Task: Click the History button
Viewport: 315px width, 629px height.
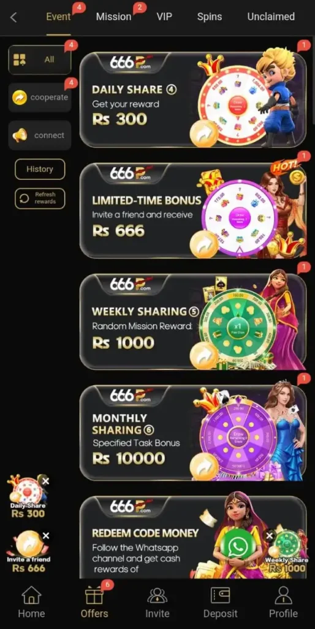Action: [x=40, y=170]
